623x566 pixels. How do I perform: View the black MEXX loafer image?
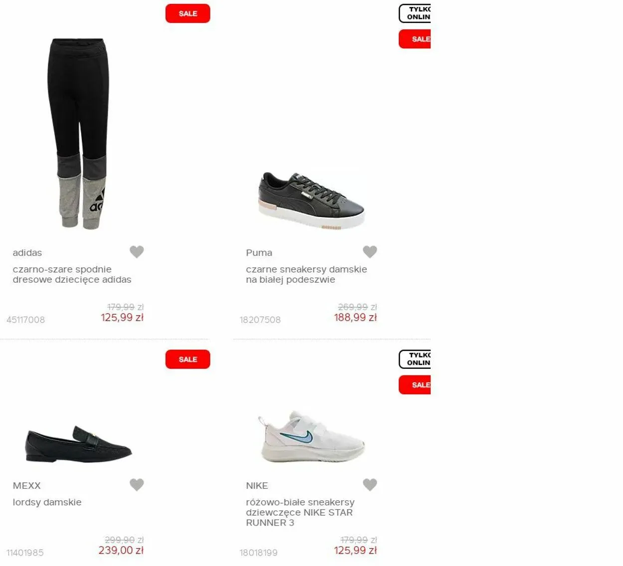(78, 444)
